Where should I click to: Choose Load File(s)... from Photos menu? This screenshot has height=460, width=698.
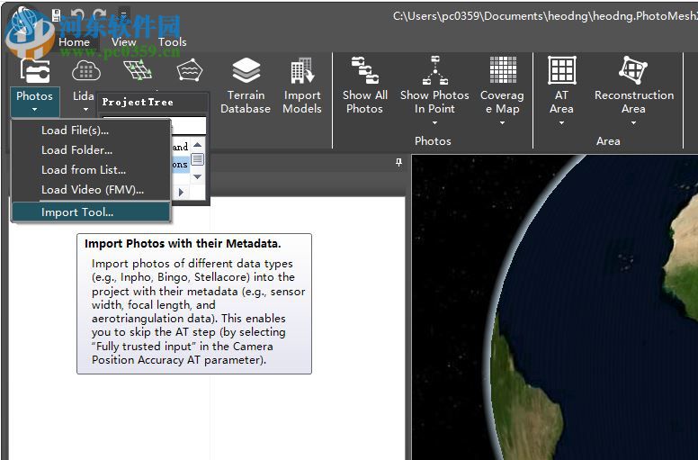click(75, 131)
